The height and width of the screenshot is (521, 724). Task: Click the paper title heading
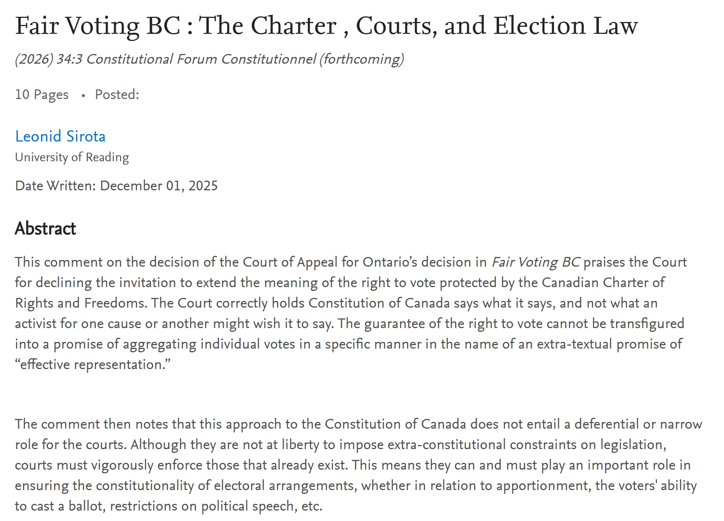pyautogui.click(x=326, y=26)
